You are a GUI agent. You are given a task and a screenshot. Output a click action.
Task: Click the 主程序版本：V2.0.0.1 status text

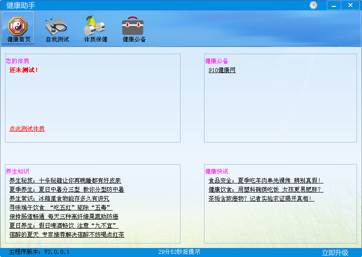pos(39,252)
